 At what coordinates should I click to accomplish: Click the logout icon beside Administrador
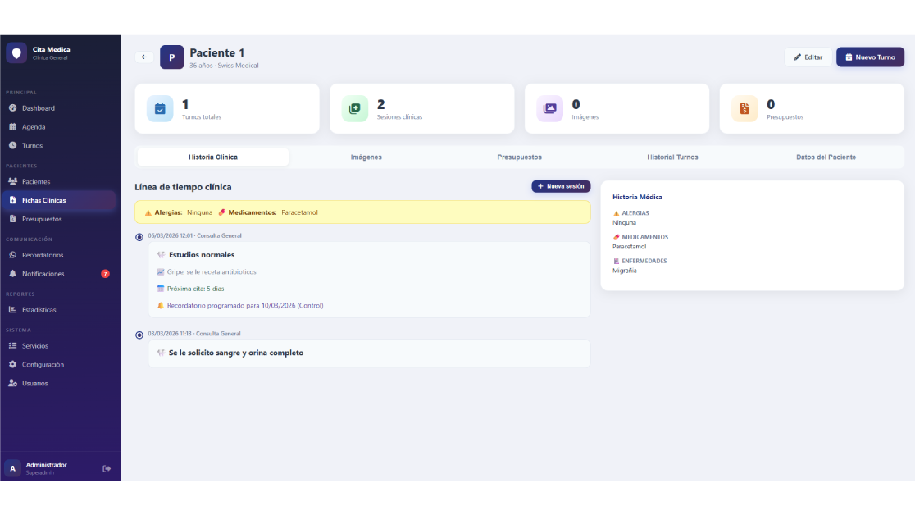pos(107,468)
